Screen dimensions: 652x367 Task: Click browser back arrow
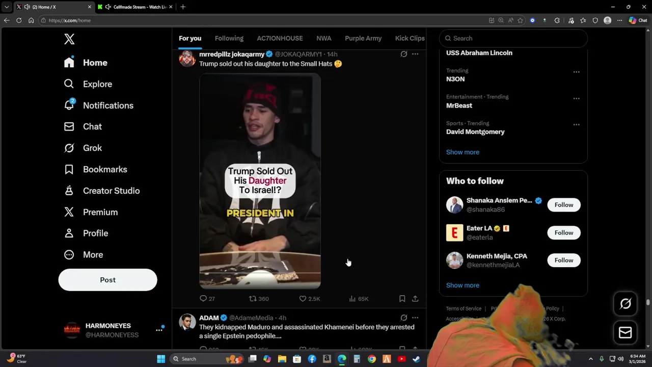coord(7,20)
